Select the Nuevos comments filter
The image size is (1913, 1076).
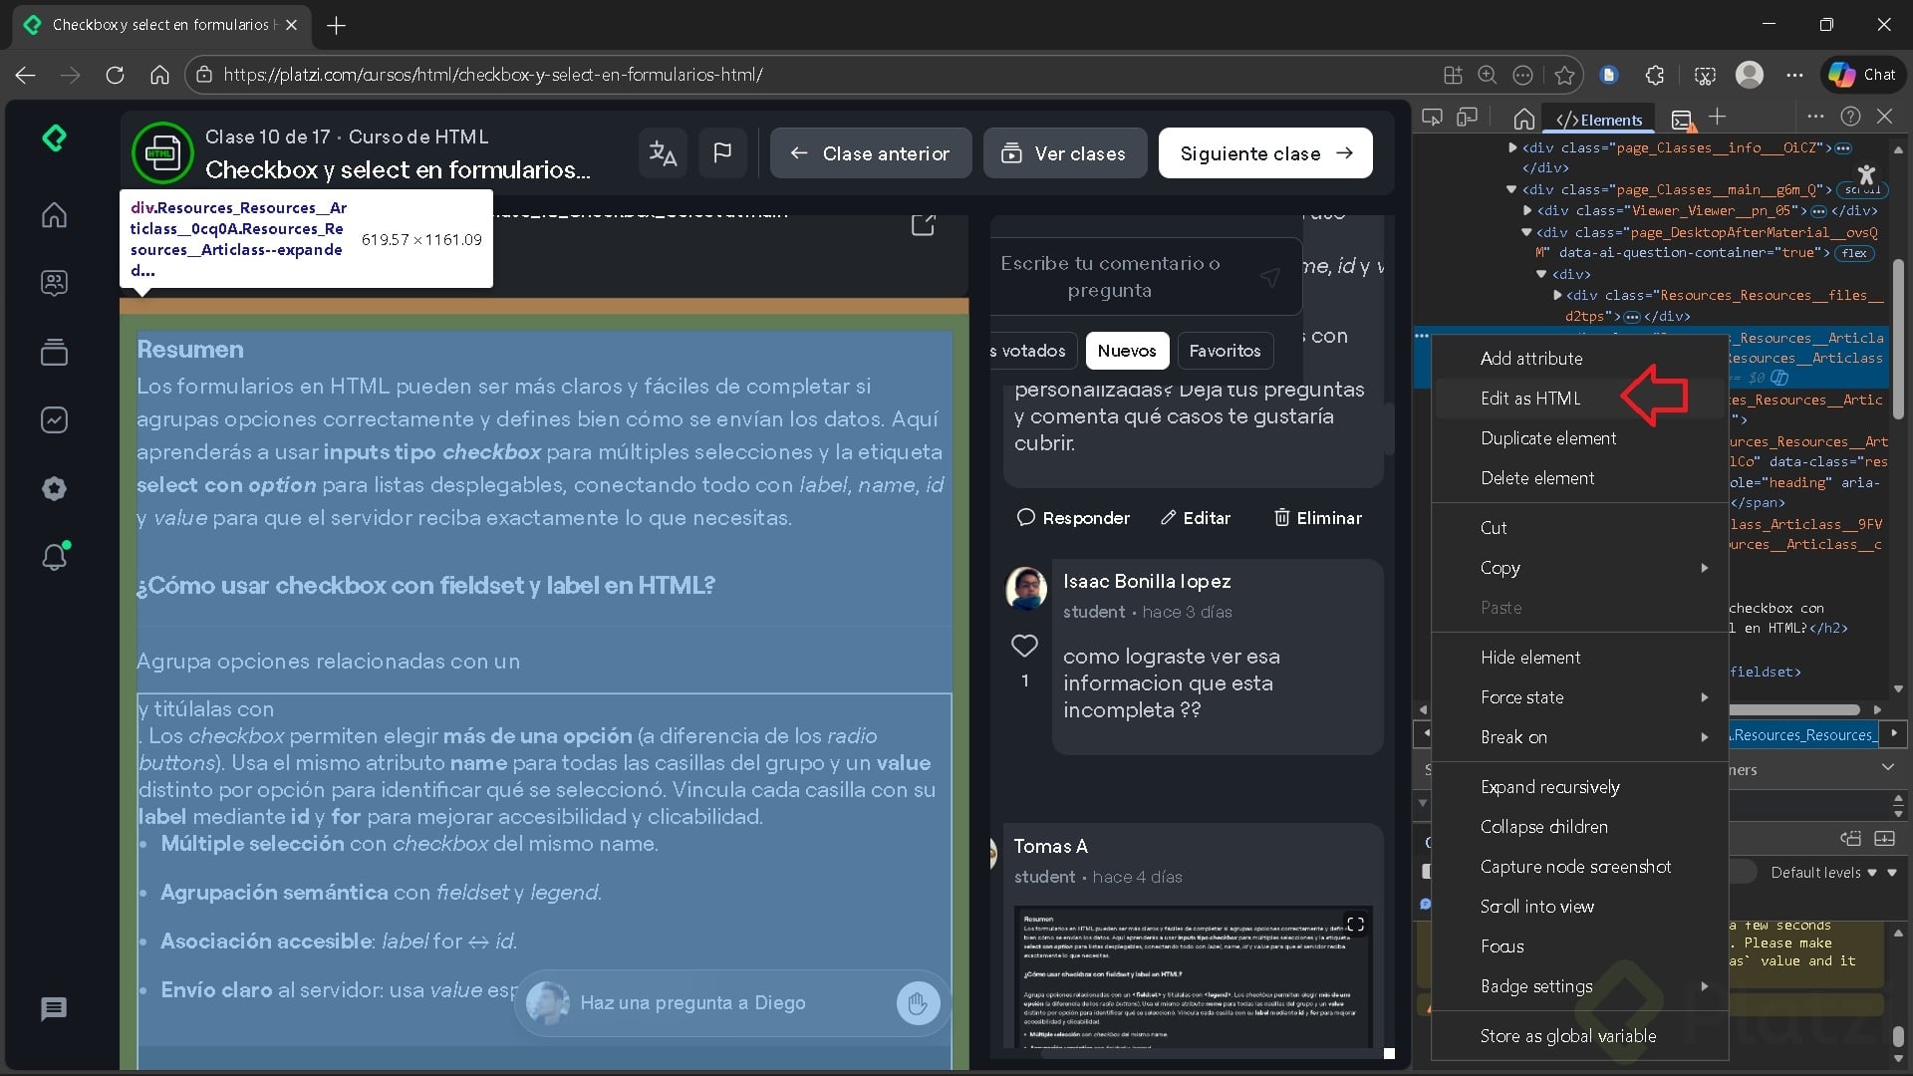1126,351
